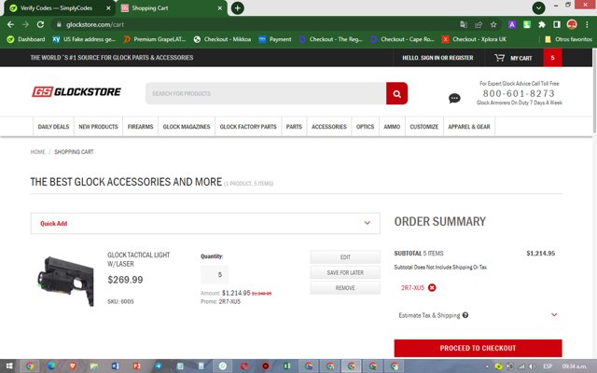
Task: Open the Excel icon in the taskbar
Action: click(286, 366)
